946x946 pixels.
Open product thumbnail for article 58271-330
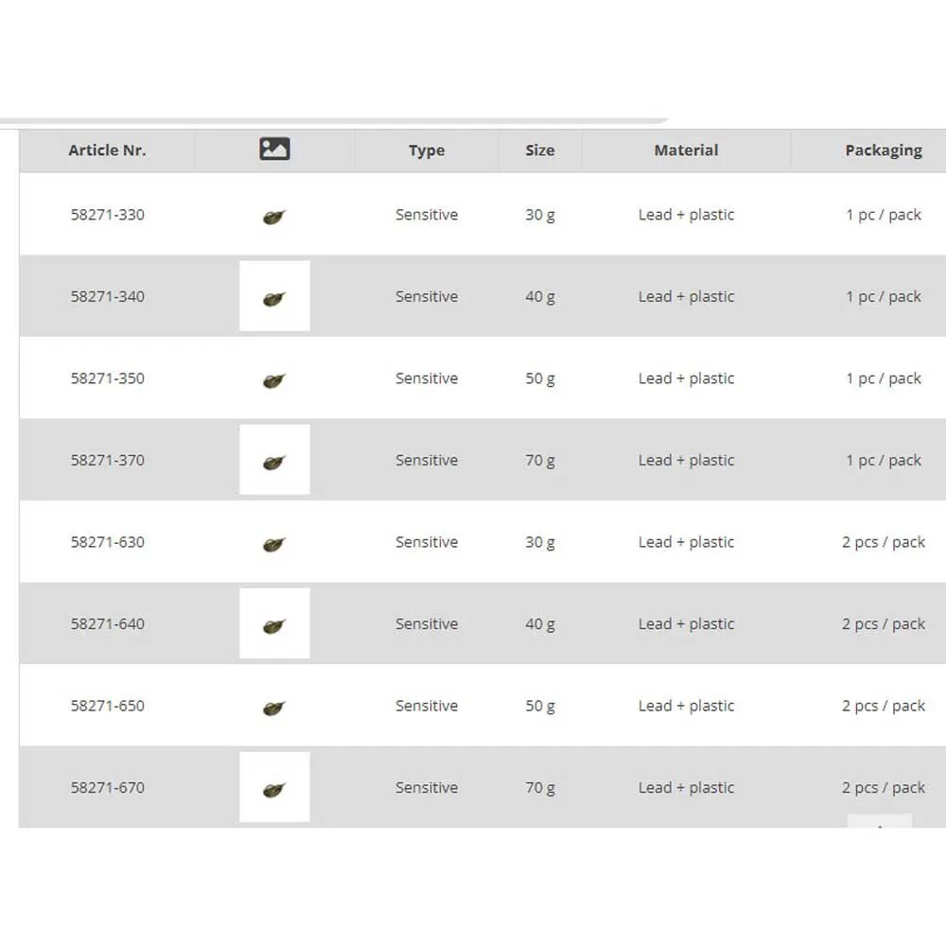coord(274,217)
